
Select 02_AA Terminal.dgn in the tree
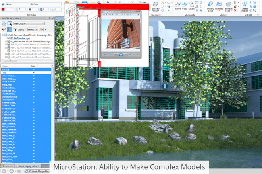[x=20, y=38]
